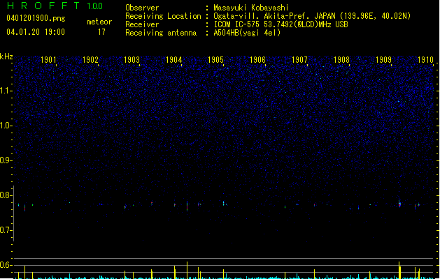Click the 'Receiving Location' label
This screenshot has width=440, height=279.
(163, 16)
